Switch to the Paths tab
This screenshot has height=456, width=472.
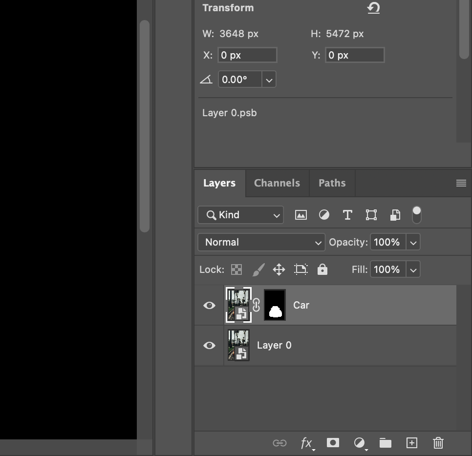(x=332, y=183)
